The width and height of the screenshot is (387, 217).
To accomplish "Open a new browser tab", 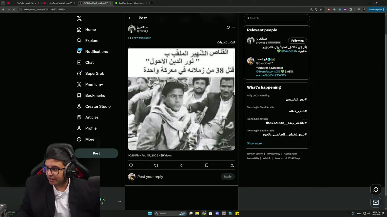I will click(x=152, y=3).
